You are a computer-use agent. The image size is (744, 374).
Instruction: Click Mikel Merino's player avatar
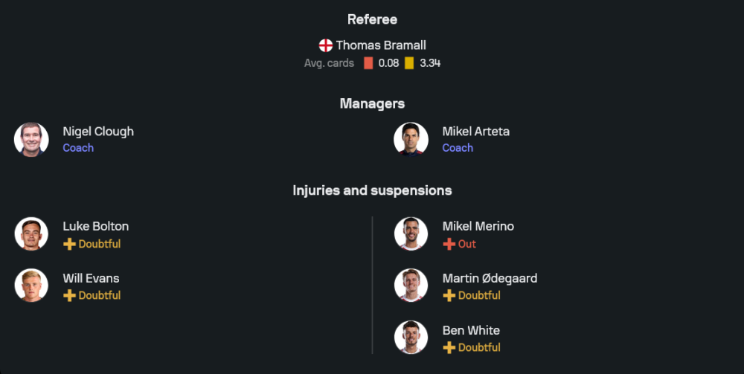pyautogui.click(x=411, y=234)
